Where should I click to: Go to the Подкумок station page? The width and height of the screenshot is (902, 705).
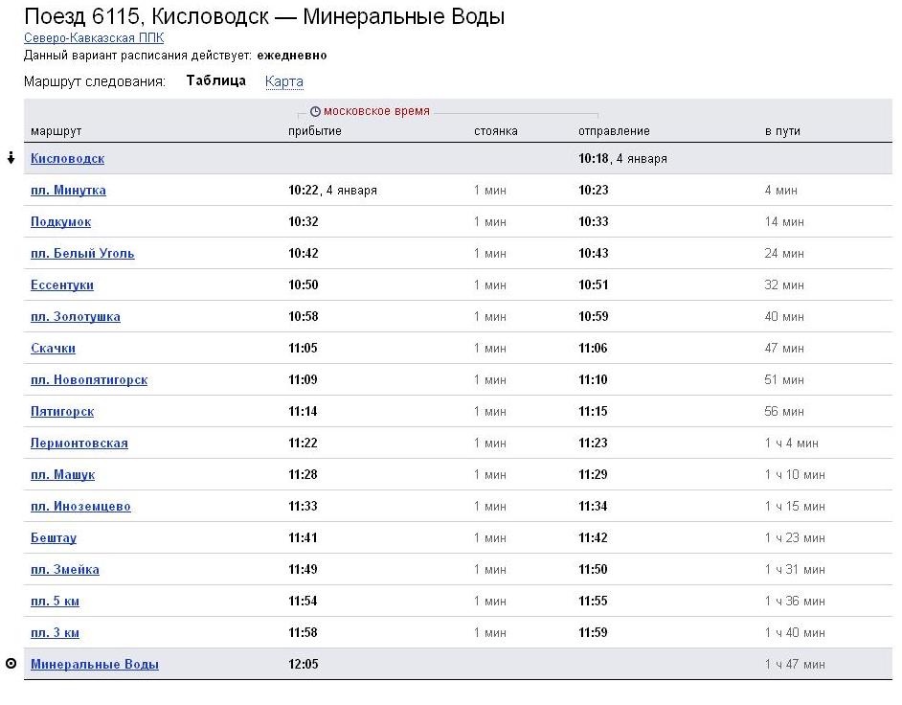(x=60, y=222)
